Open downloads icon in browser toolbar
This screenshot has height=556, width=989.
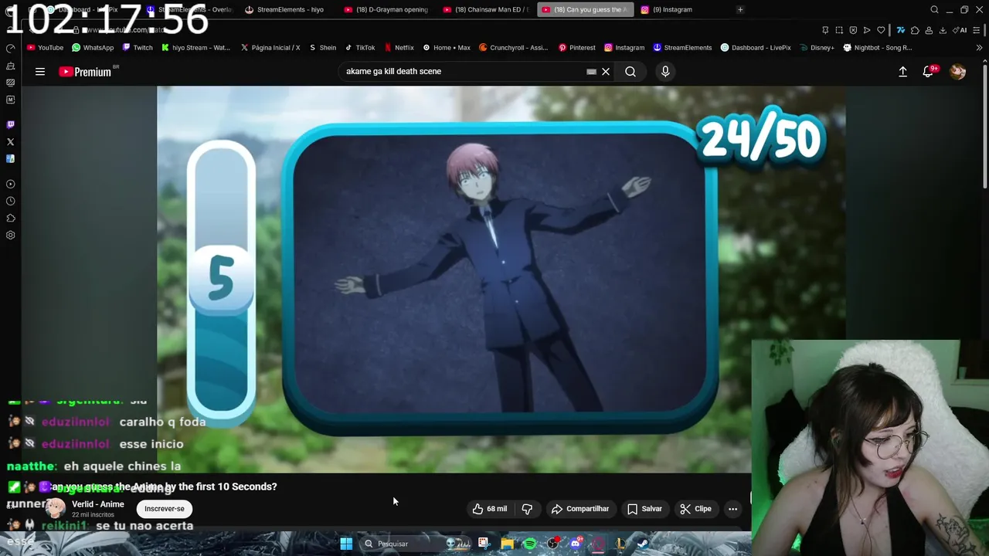coord(943,30)
